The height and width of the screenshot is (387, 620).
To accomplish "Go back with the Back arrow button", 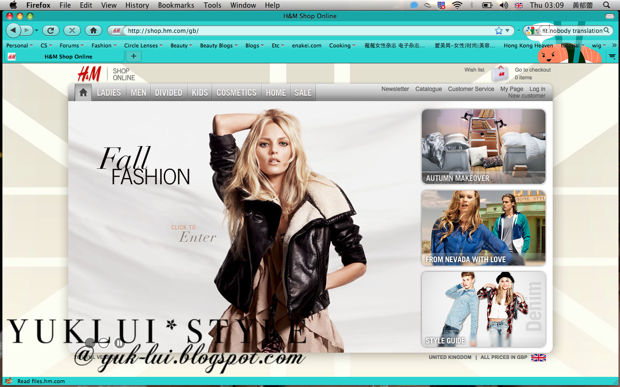I will pos(13,30).
